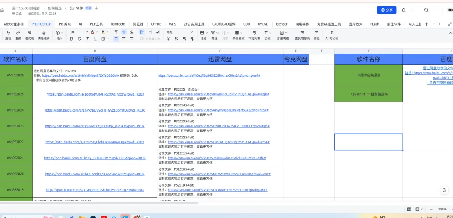The image size is (453, 218).
Task: Align cell content to the top
Action: (116, 32)
